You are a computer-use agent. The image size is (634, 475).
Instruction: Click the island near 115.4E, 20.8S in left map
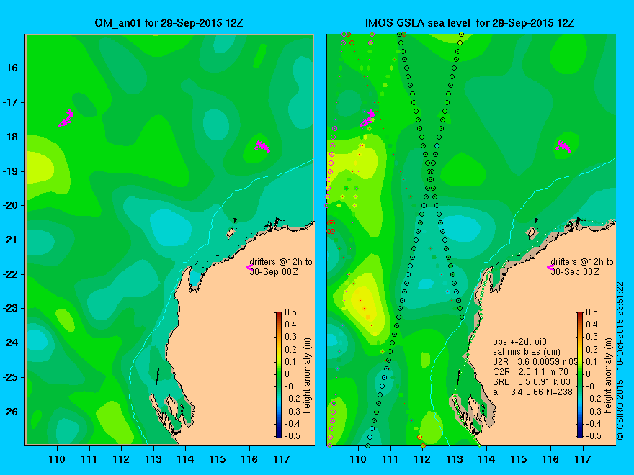pyautogui.click(x=231, y=232)
